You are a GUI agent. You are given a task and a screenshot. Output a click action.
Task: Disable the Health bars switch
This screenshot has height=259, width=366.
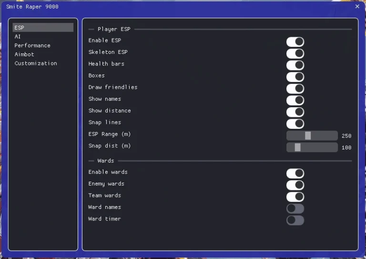[x=295, y=65]
